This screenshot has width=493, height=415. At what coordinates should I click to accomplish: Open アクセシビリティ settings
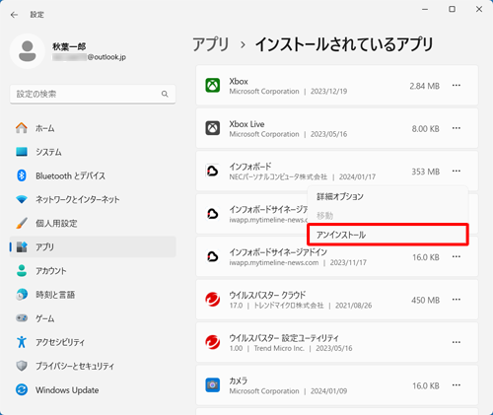[x=93, y=342]
